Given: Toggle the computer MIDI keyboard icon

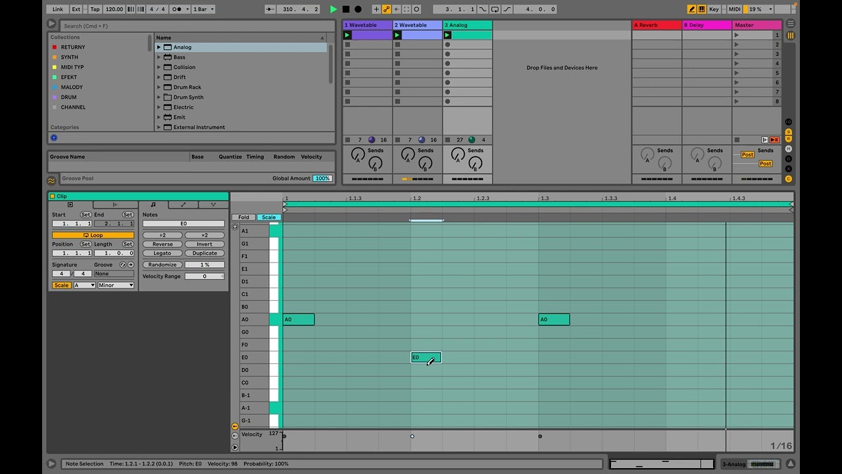Looking at the screenshot, I should point(702,9).
